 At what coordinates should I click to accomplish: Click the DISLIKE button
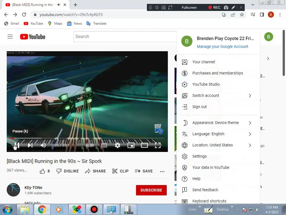tap(68, 171)
